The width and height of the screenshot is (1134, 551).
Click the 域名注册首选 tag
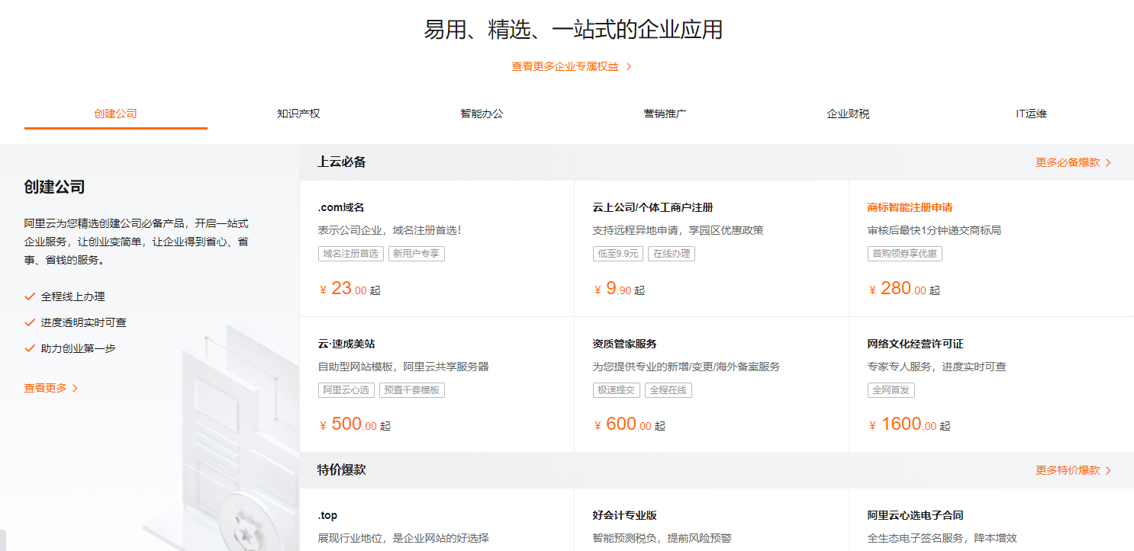pos(350,254)
